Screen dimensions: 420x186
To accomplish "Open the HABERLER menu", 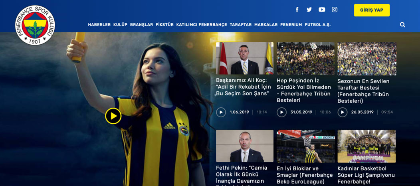I will click(99, 25).
